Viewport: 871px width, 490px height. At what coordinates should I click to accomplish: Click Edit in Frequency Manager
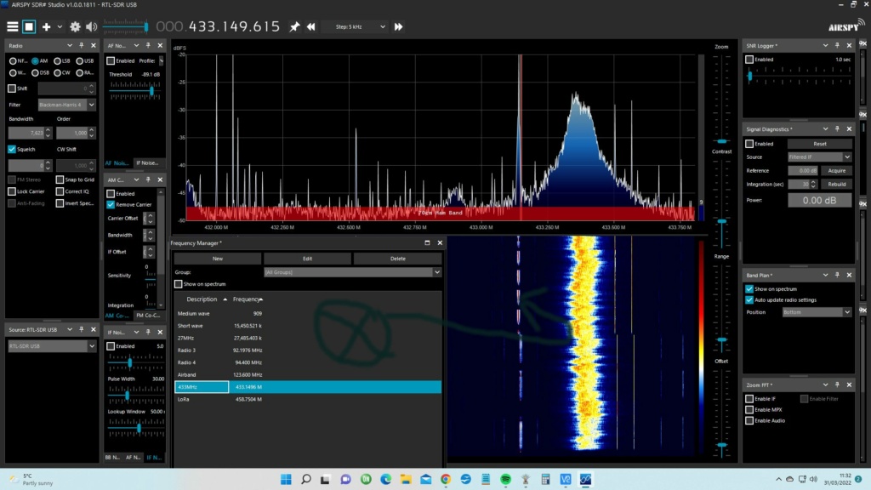(x=307, y=259)
